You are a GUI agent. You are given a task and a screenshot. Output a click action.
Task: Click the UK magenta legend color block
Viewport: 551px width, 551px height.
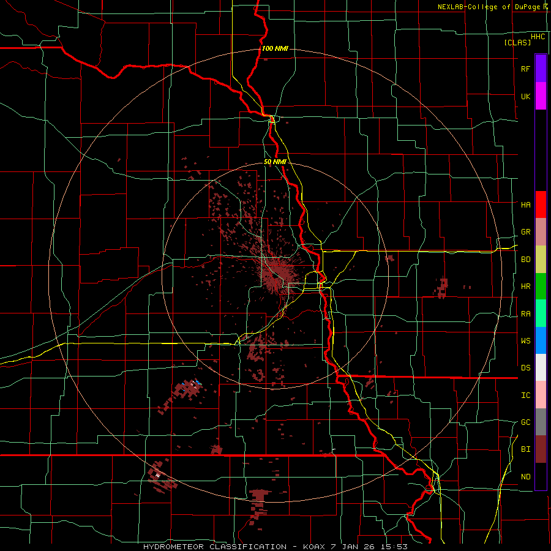coord(541,96)
